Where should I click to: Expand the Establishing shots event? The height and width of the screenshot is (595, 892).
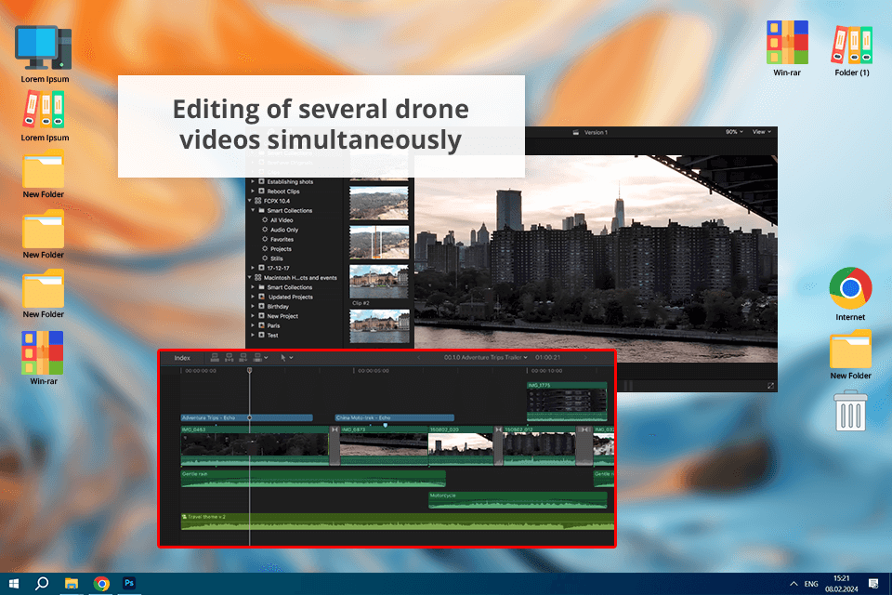click(x=253, y=181)
